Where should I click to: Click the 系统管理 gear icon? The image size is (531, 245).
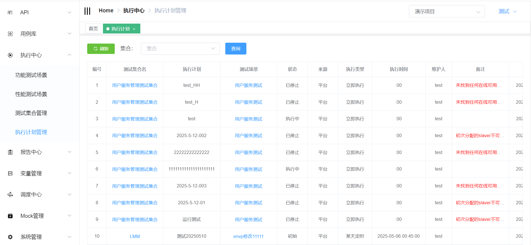tap(10, 237)
